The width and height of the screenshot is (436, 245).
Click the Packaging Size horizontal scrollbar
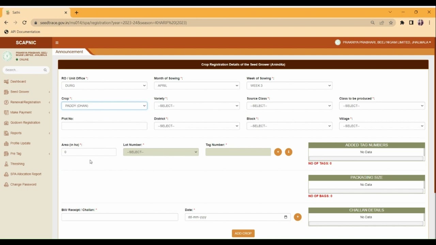pos(366,191)
